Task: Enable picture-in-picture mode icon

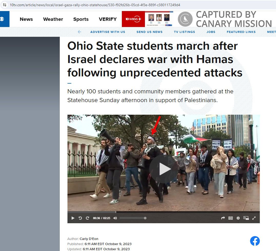Action: (246, 218)
